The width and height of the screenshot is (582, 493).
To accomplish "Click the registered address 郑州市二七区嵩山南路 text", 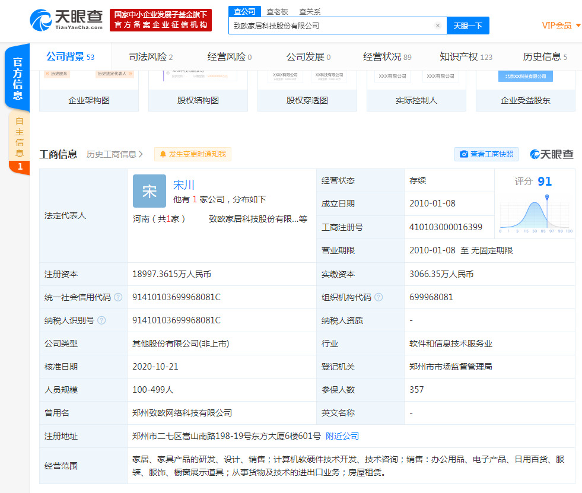I will (x=227, y=436).
